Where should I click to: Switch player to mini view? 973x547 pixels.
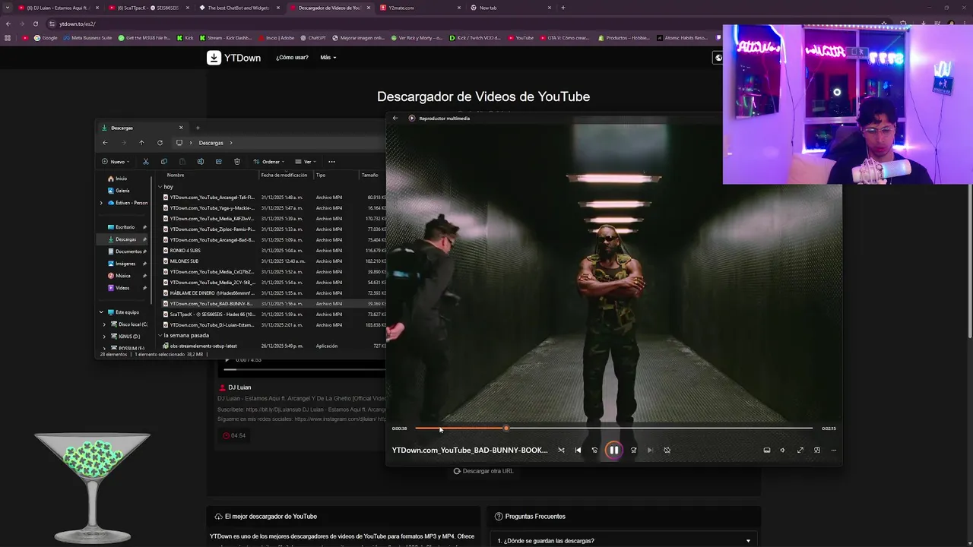point(817,450)
